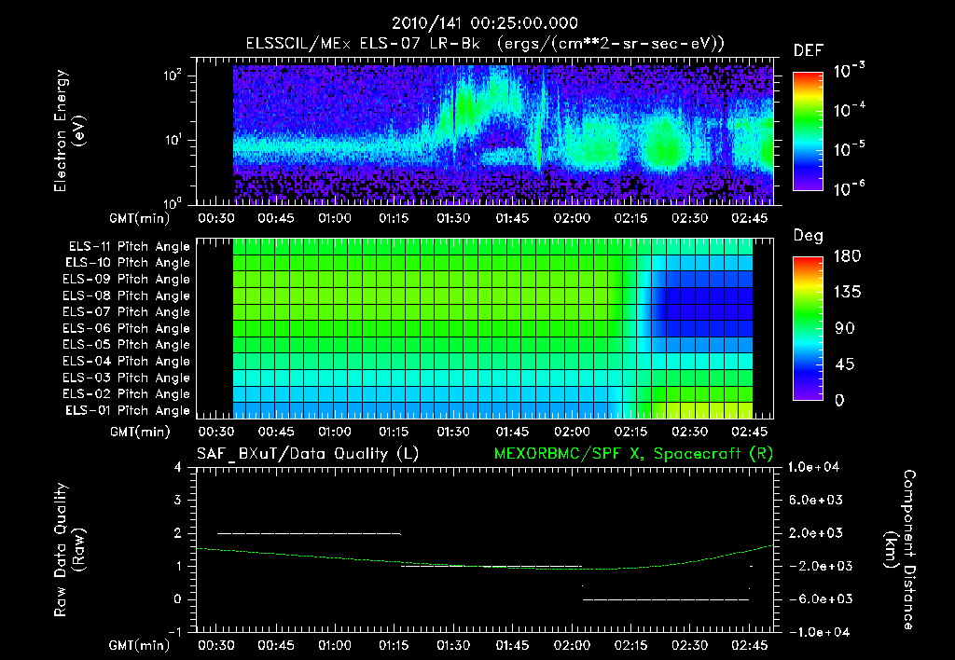The image size is (955, 660).
Task: Click the 10^-4 tick on the DEF scale
Action: pyautogui.click(x=849, y=110)
